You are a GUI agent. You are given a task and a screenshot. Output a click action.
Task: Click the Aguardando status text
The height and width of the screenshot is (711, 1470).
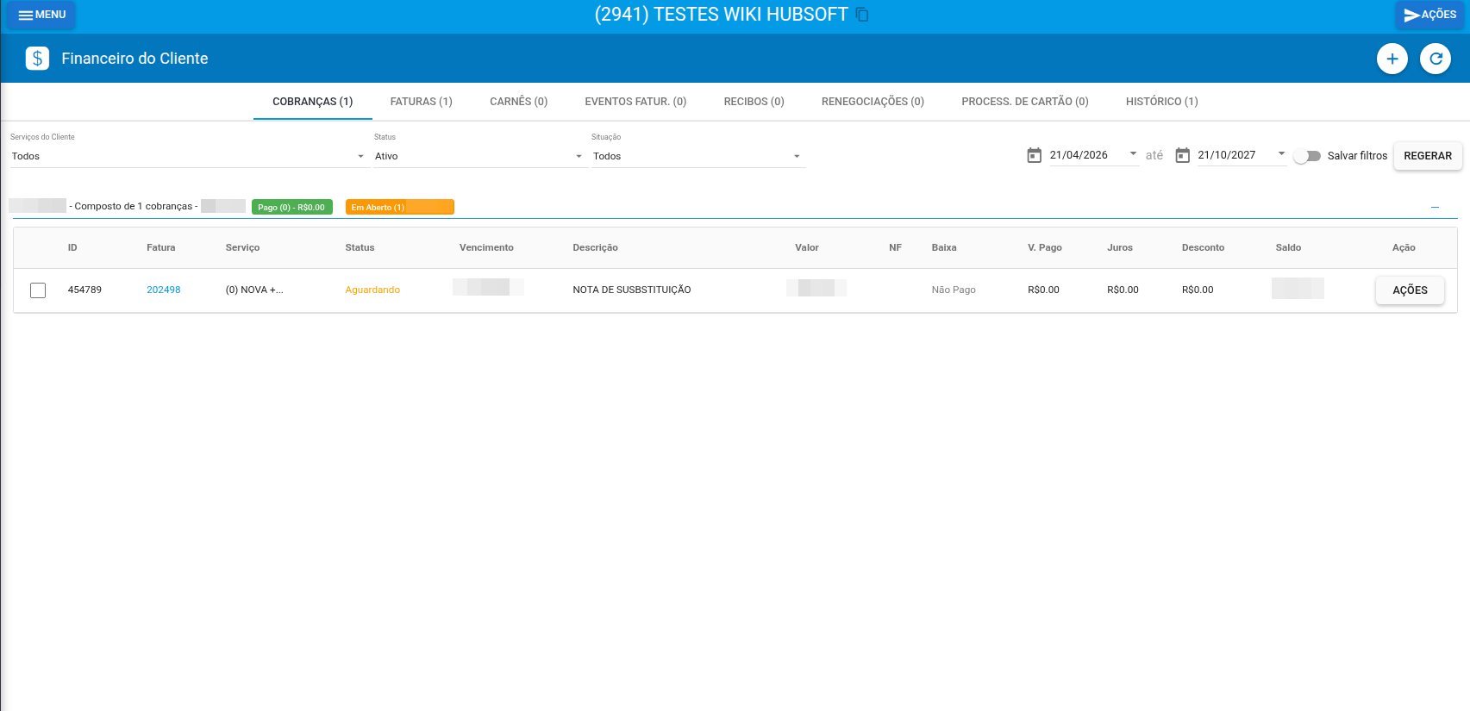pyautogui.click(x=372, y=290)
